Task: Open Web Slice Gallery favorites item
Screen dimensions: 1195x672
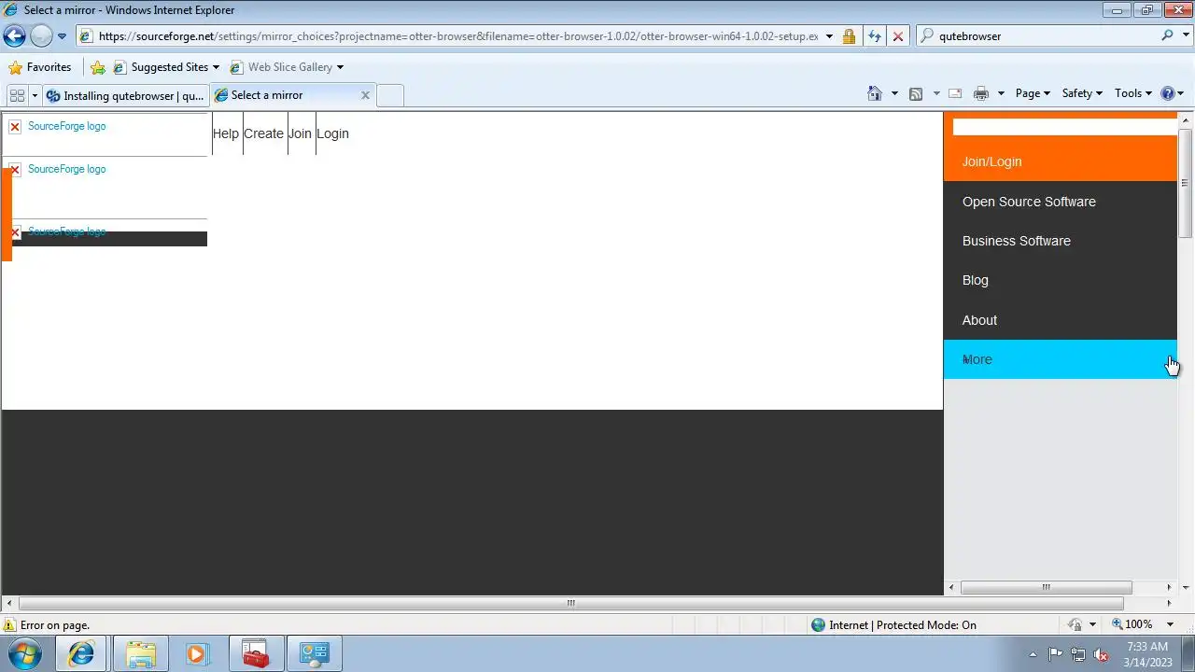Action: click(288, 67)
